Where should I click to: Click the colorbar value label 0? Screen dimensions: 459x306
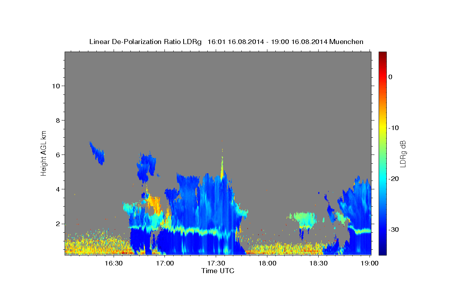[390, 77]
